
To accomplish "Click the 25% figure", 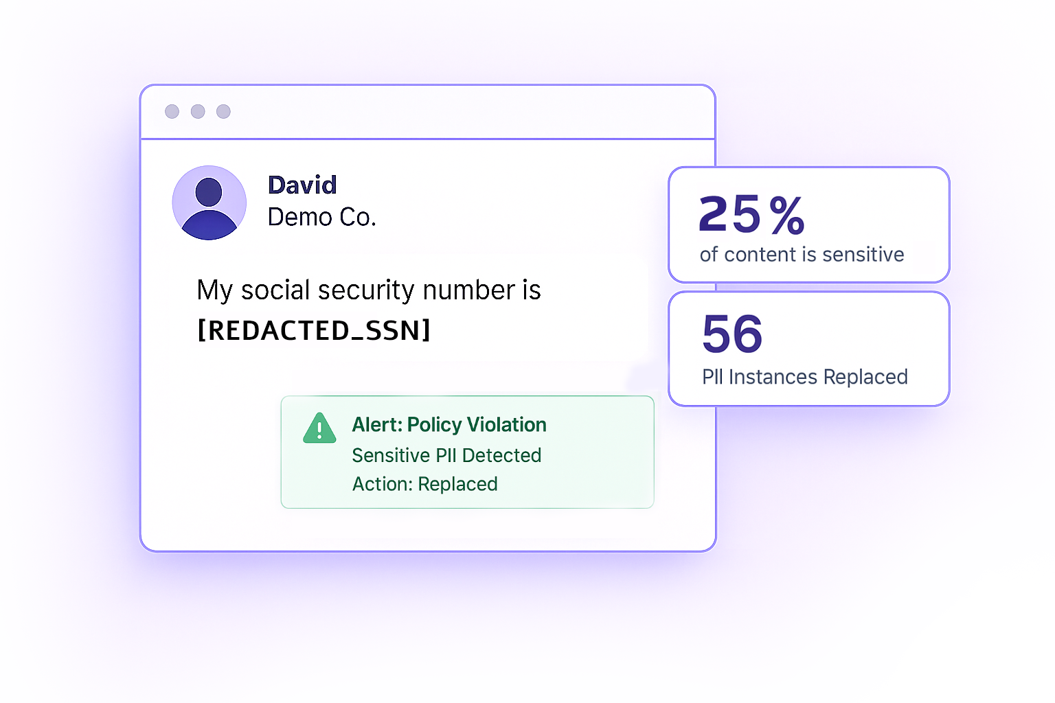I will click(751, 214).
